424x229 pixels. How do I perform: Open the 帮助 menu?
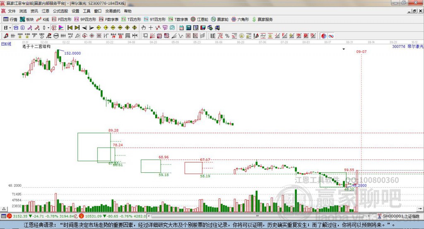pos(128,11)
